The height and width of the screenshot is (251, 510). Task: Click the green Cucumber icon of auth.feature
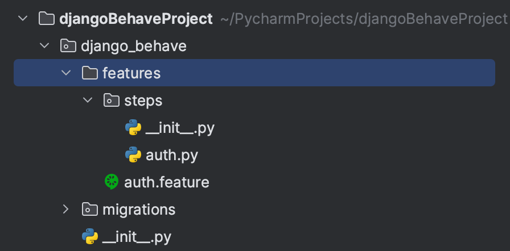point(112,182)
